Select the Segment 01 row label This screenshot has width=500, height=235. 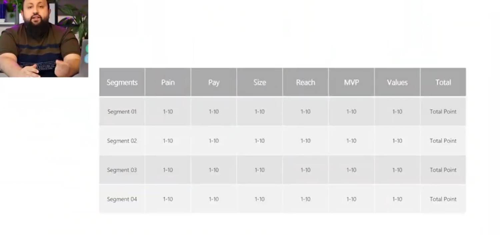click(122, 112)
